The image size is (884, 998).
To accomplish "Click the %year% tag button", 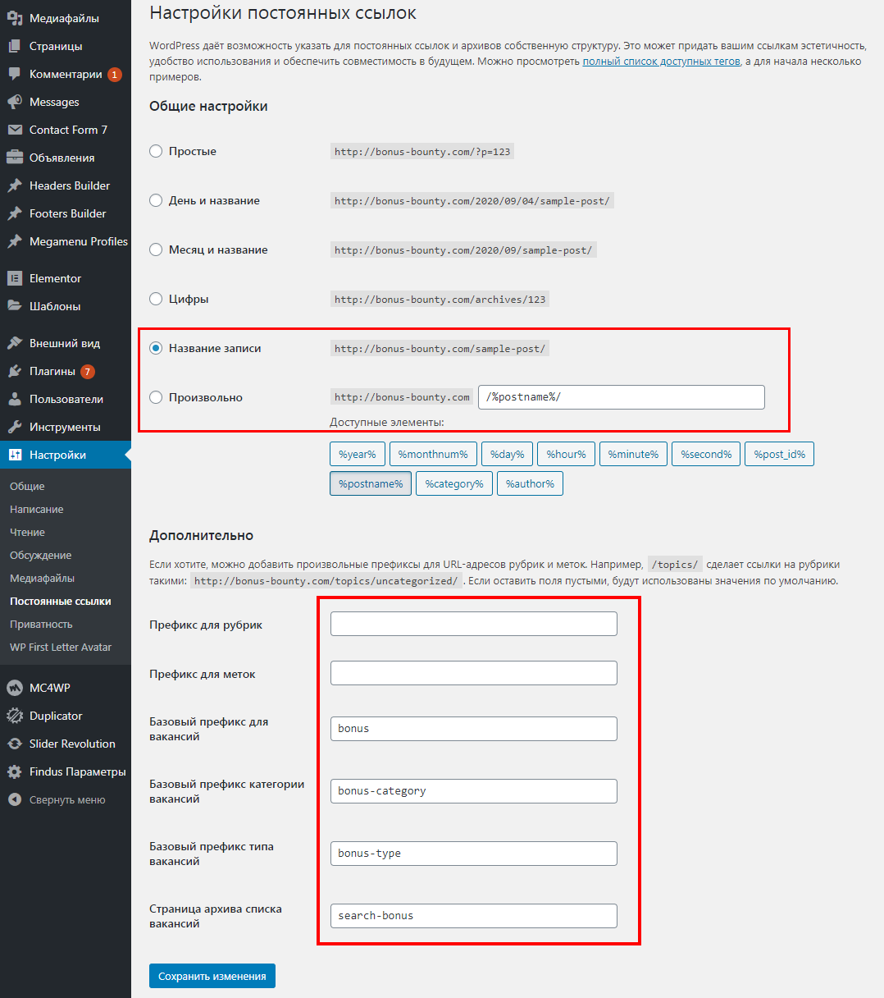I will (358, 454).
